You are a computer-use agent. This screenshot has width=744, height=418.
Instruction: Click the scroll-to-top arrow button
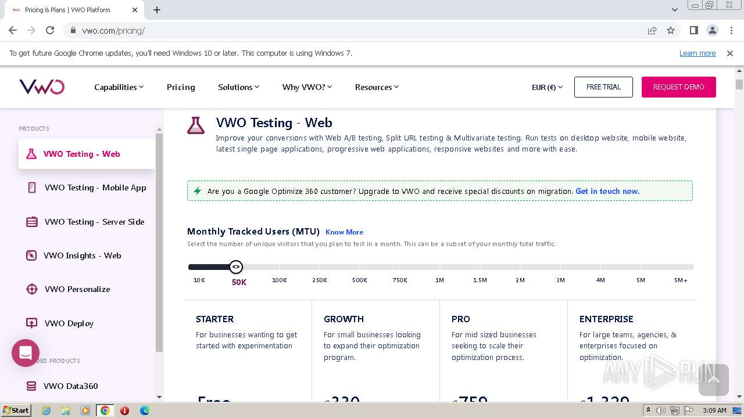click(x=713, y=380)
